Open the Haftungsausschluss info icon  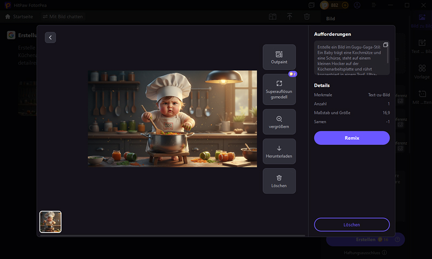(x=384, y=253)
